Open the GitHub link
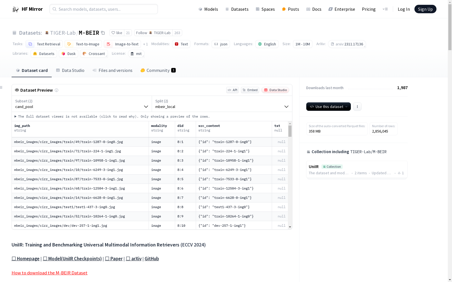 (152, 259)
